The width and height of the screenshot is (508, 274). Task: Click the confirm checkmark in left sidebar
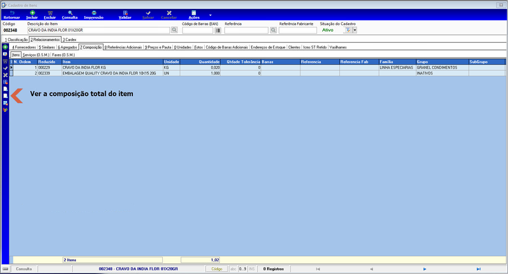pos(5,68)
